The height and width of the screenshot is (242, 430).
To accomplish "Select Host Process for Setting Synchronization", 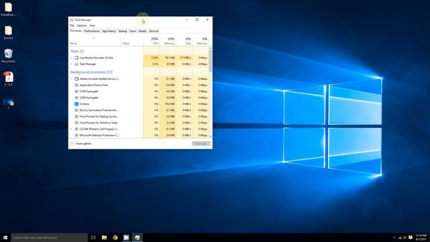I will (x=99, y=116).
